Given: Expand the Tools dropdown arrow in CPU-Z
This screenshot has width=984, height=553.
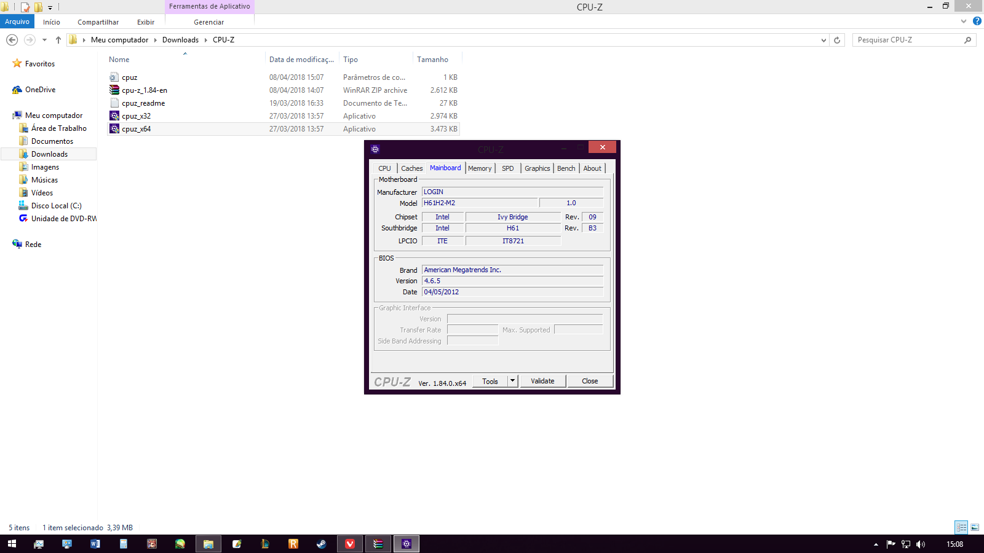Looking at the screenshot, I should pos(512,381).
